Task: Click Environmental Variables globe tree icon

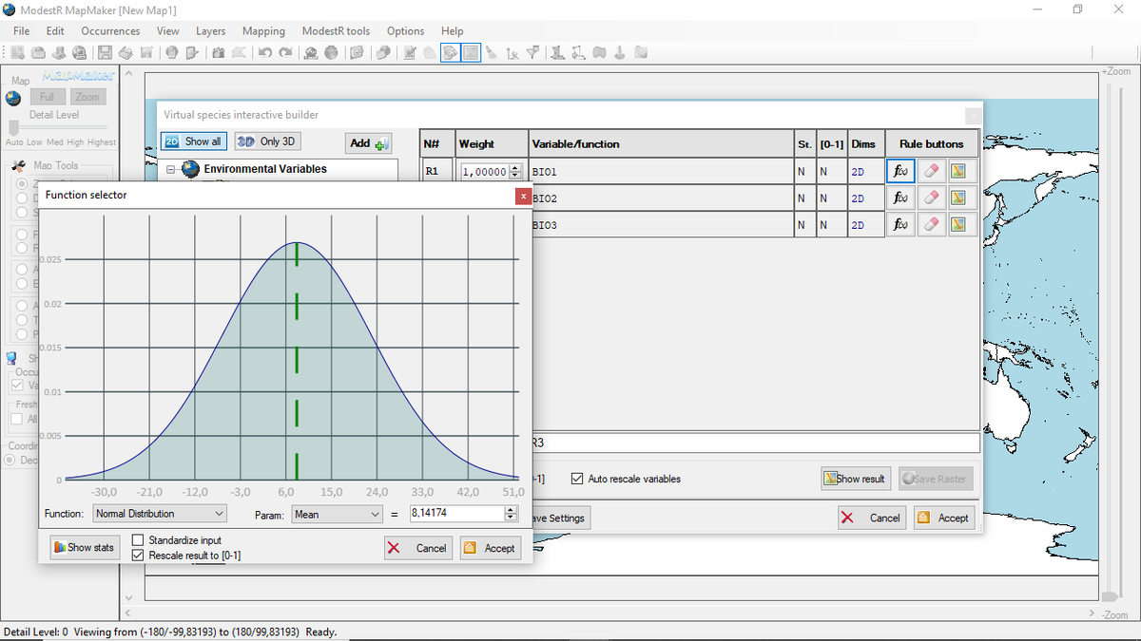Action: 190,169
